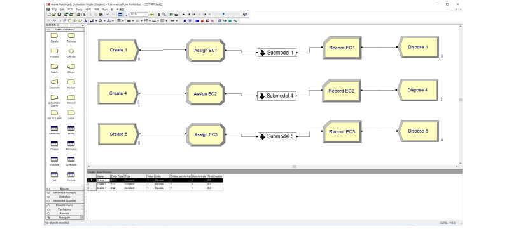Click the Submodel down-arrow toolbar icon

(159, 15)
